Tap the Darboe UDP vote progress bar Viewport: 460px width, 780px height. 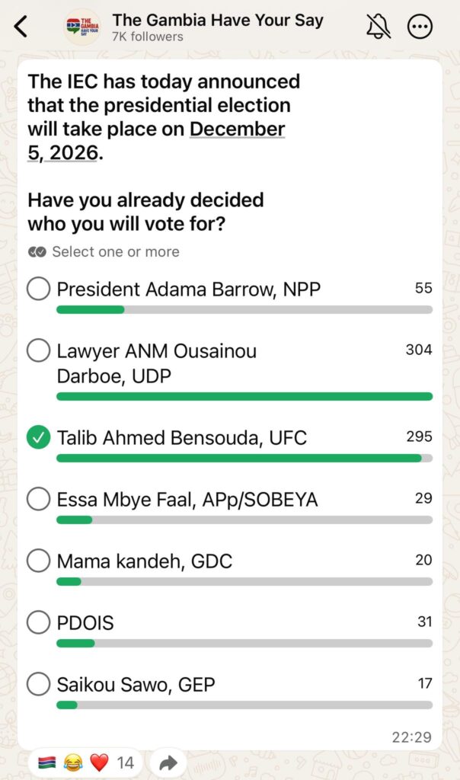point(244,396)
